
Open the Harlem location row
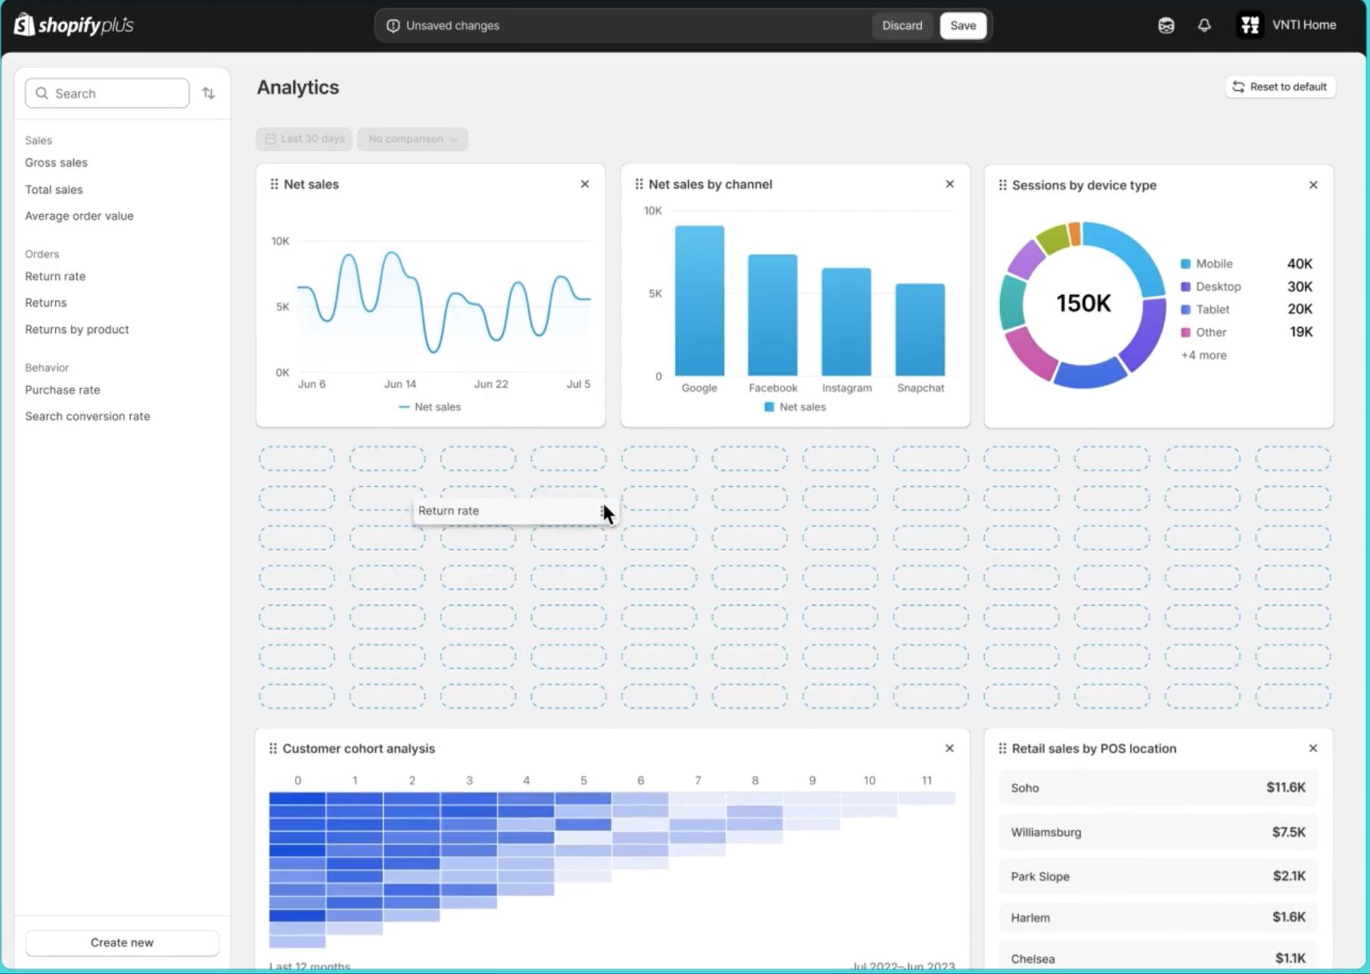click(1158, 917)
